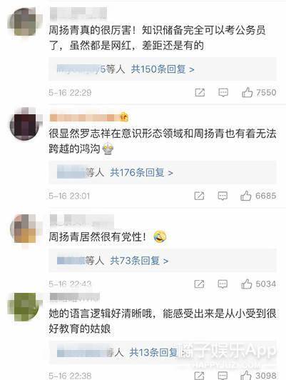Open orange blurred username with badge
This screenshot has width=286, height=380.
pos(89,117)
